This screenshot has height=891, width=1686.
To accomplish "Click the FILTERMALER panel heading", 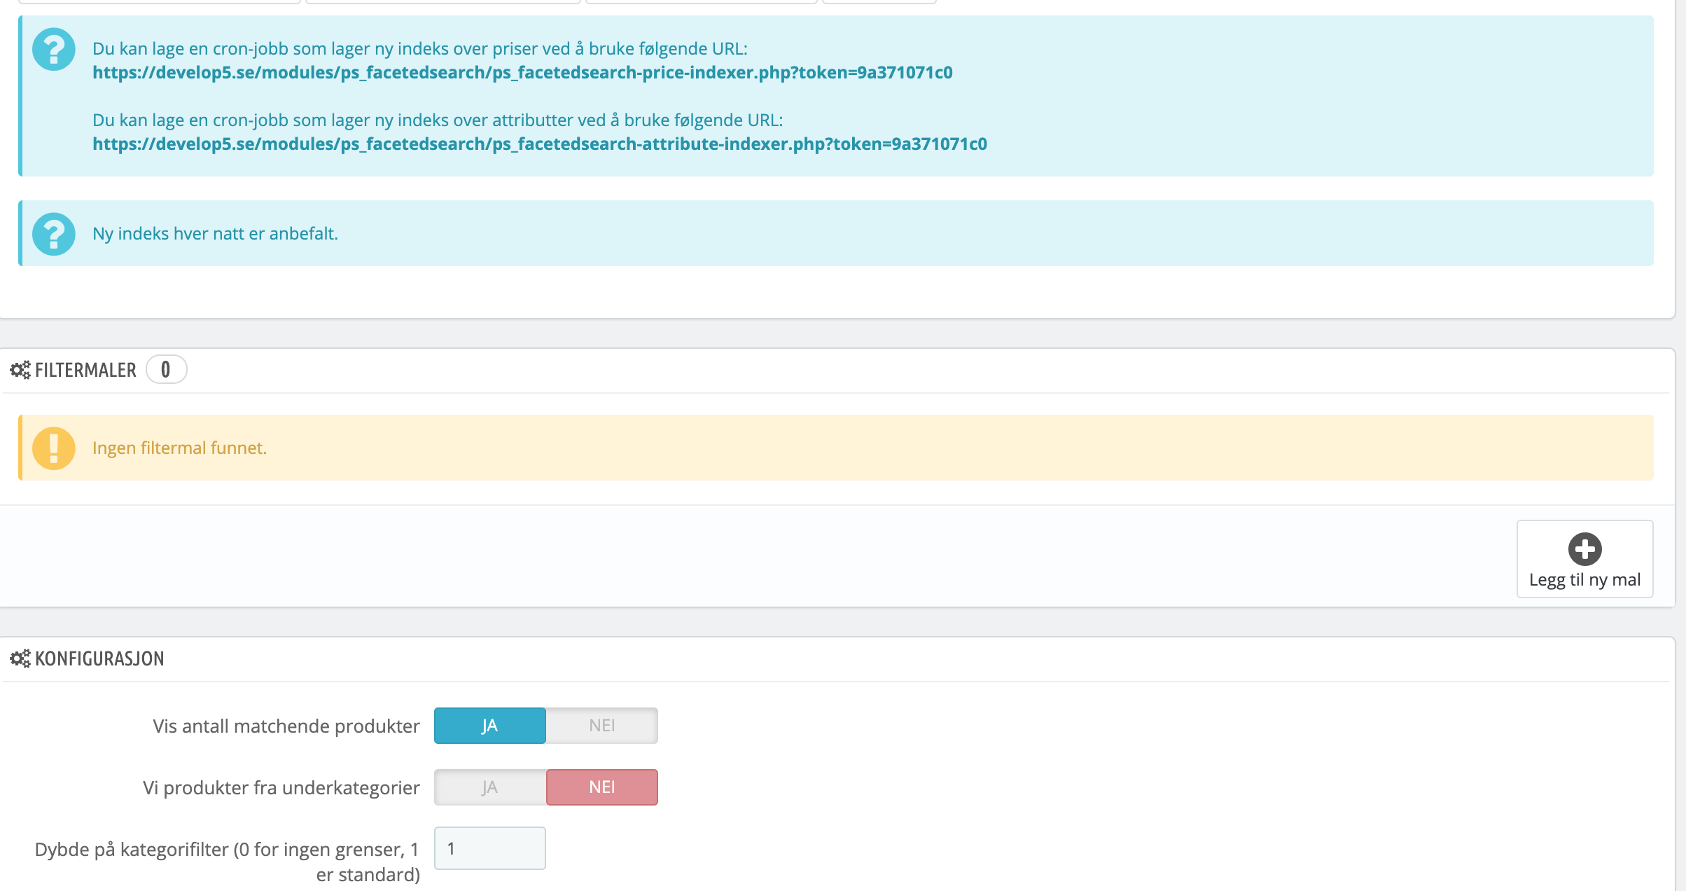I will pos(85,370).
